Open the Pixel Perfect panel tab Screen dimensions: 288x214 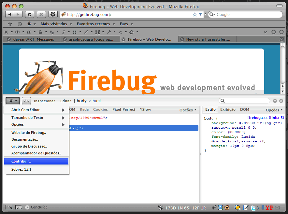tap(124, 109)
